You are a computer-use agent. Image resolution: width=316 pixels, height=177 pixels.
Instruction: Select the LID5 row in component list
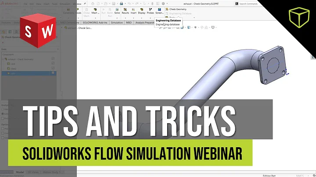[29, 64]
